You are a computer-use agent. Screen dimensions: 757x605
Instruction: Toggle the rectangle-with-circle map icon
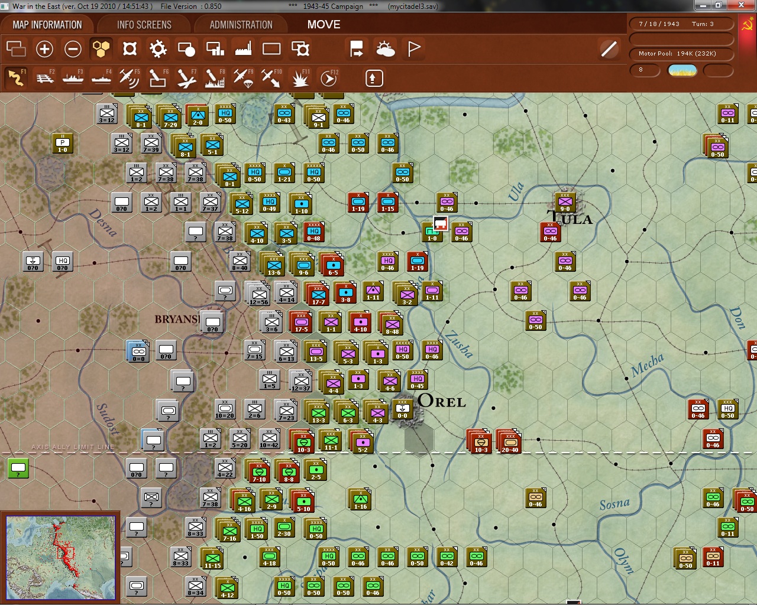pyautogui.click(x=186, y=48)
